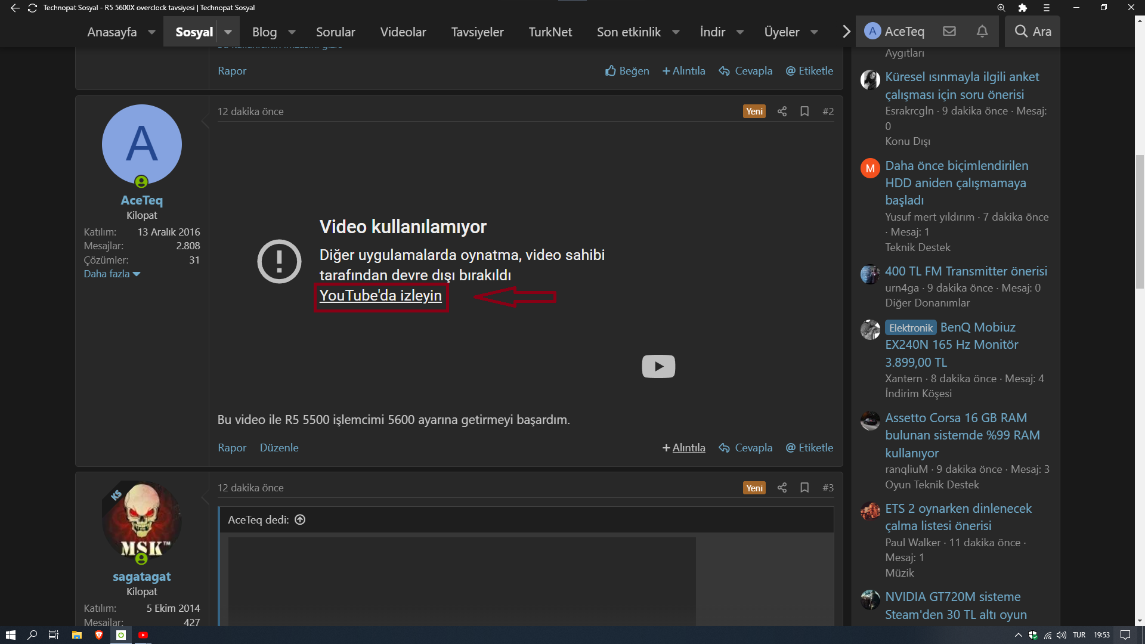Open the Videolar menu item
The height and width of the screenshot is (644, 1145).
click(403, 32)
